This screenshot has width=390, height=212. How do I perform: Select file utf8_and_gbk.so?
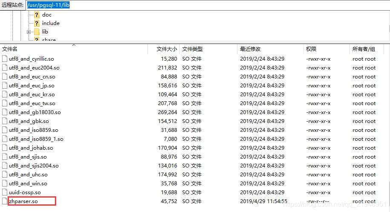coord(29,121)
